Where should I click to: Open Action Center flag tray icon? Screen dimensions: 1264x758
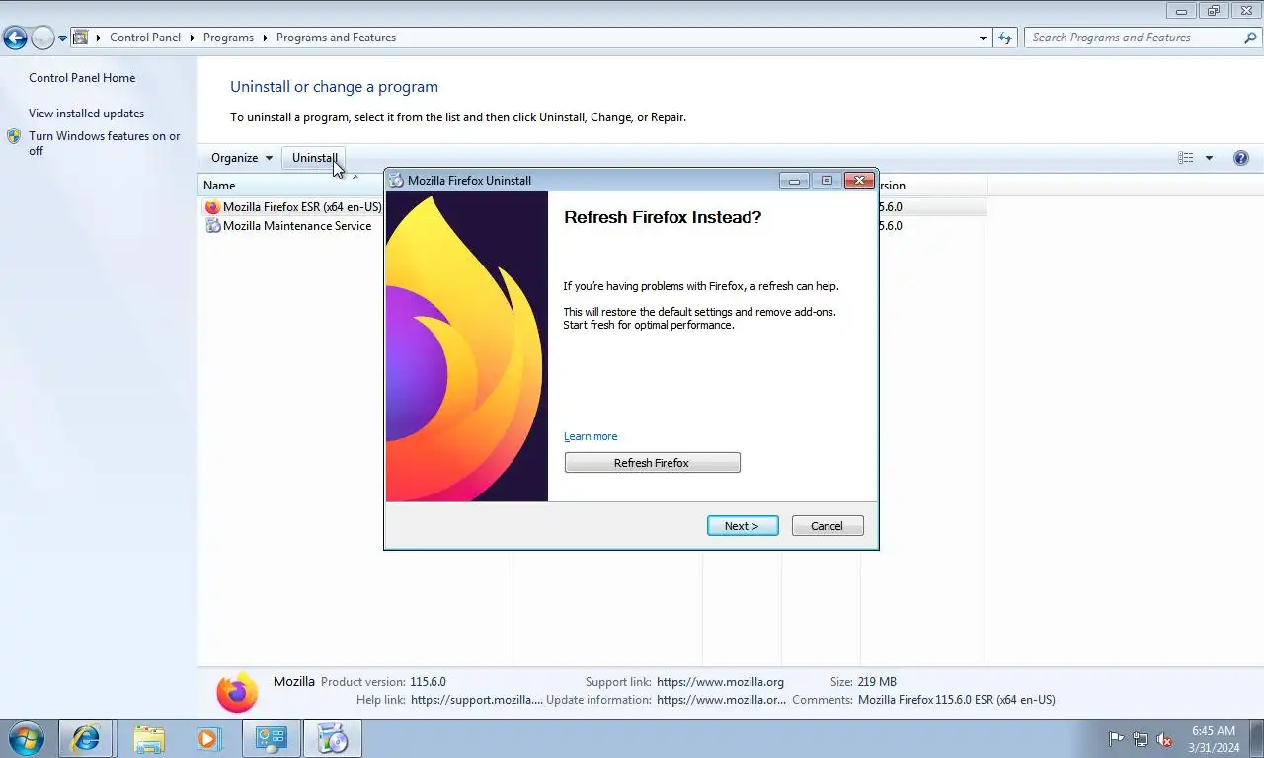1117,739
